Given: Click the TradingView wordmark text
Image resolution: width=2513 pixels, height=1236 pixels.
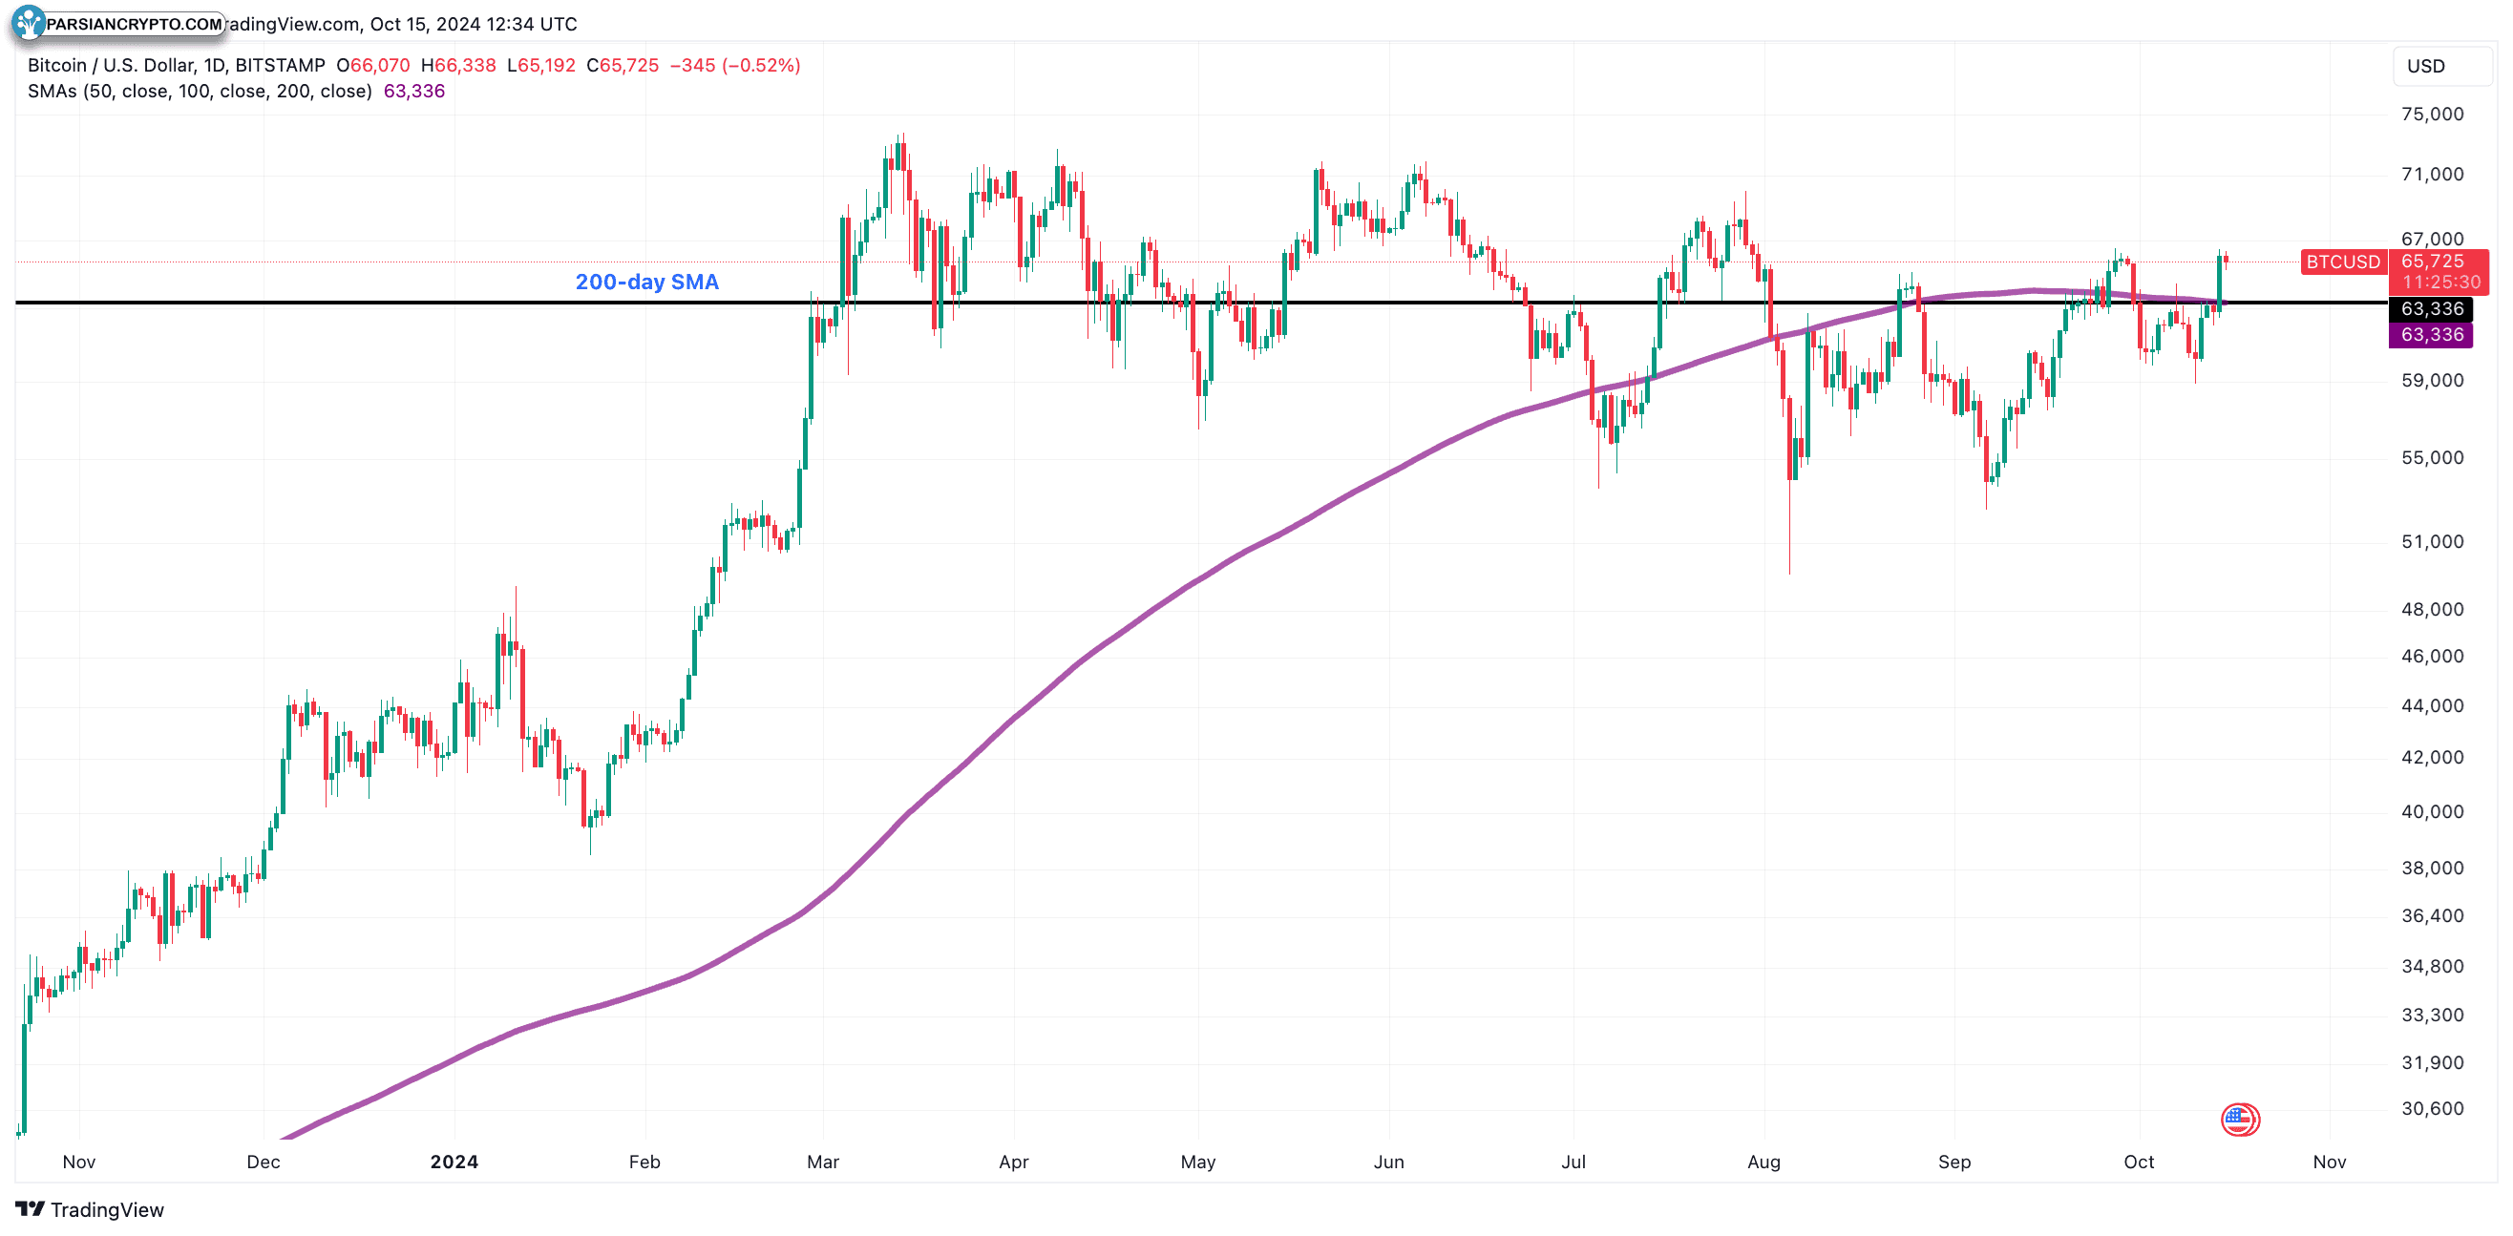Looking at the screenshot, I should coord(107,1209).
